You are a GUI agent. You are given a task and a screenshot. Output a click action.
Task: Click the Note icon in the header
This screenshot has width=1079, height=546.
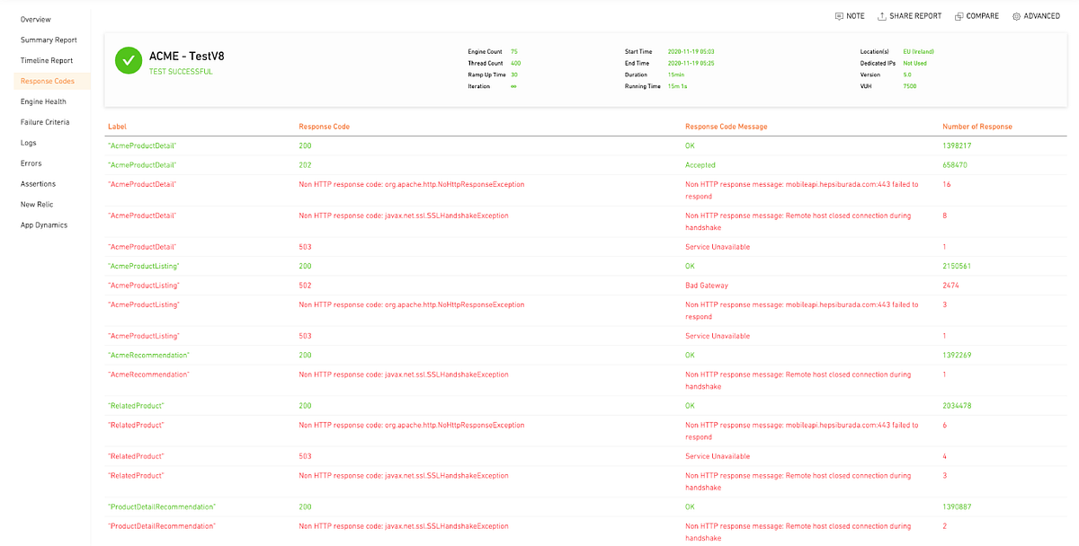point(839,15)
